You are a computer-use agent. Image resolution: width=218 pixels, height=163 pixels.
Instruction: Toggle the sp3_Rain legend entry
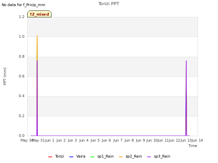coord(159,156)
